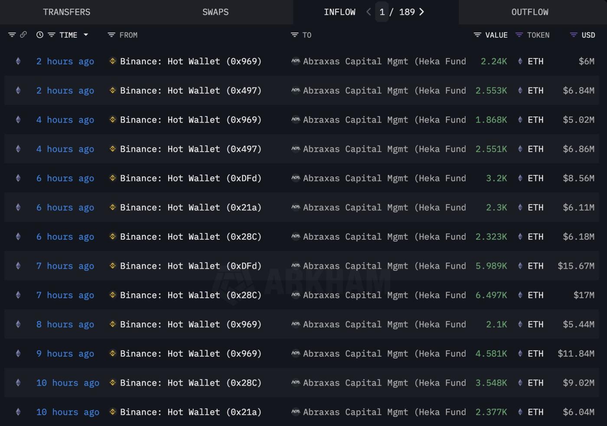Click the clock icon next to TIME

(x=39, y=35)
